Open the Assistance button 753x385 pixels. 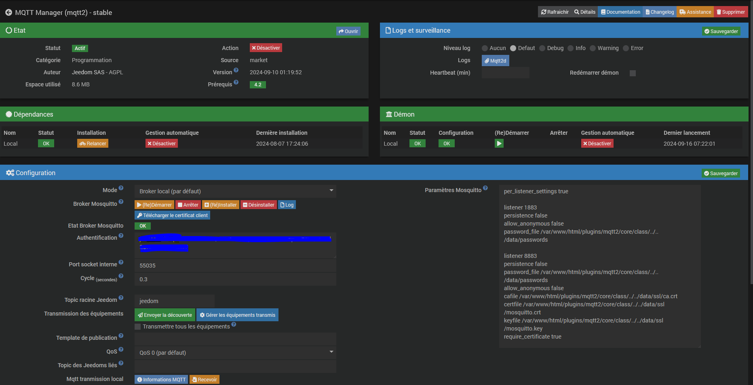(x=695, y=12)
